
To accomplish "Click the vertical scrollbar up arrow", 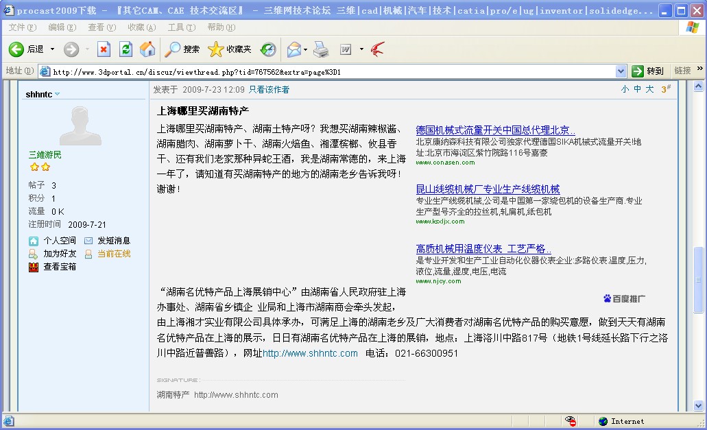I will [699, 86].
